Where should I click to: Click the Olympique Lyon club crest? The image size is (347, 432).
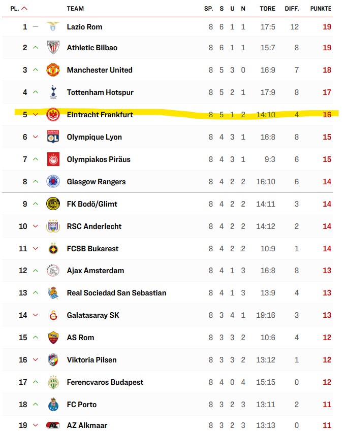click(x=53, y=137)
